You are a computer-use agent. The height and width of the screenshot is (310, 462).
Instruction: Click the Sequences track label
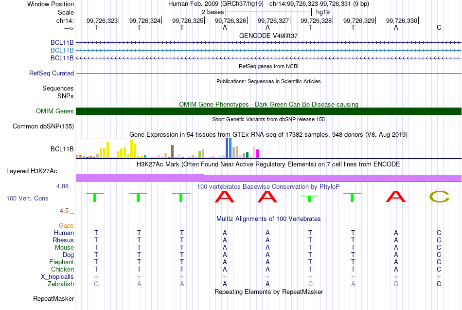coord(58,88)
